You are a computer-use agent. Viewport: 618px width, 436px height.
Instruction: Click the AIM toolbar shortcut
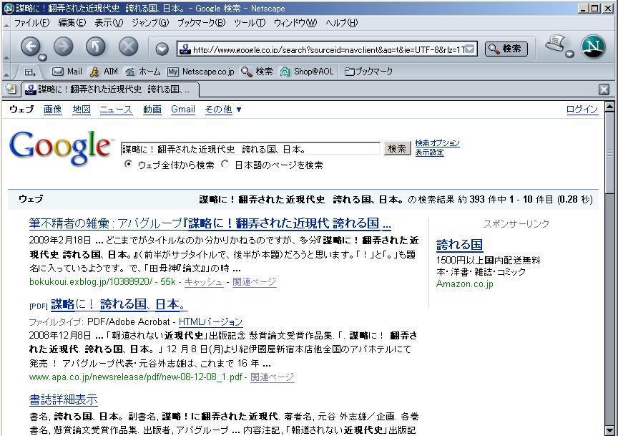[104, 72]
